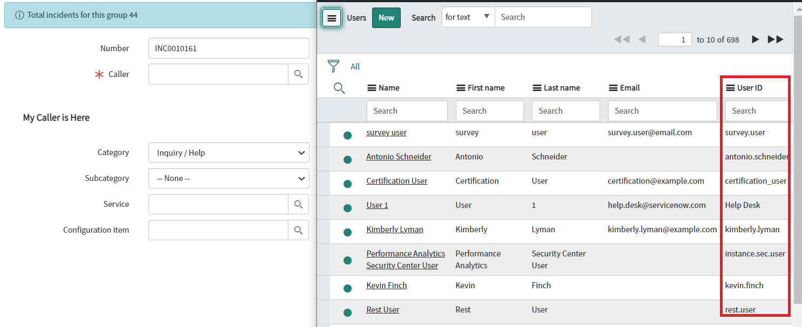Click the filter funnel icon

click(x=334, y=66)
